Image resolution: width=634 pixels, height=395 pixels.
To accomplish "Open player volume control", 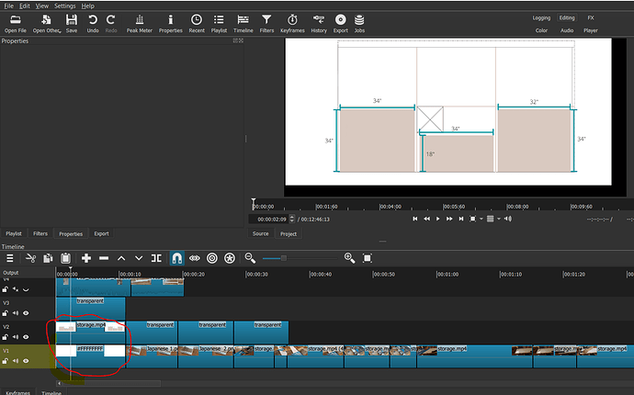I will point(508,219).
